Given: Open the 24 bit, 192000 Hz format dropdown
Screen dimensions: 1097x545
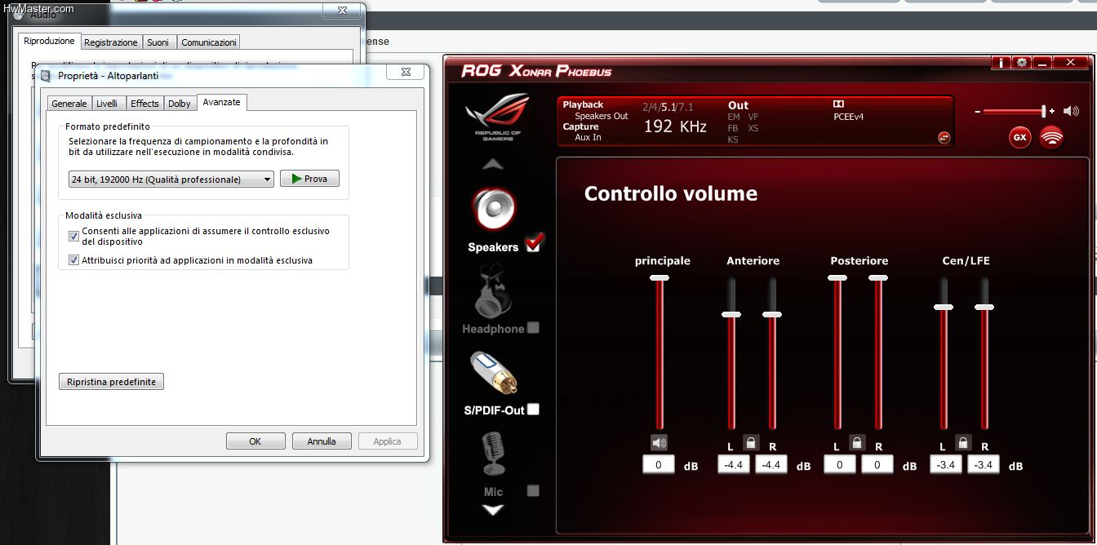Looking at the screenshot, I should (171, 179).
